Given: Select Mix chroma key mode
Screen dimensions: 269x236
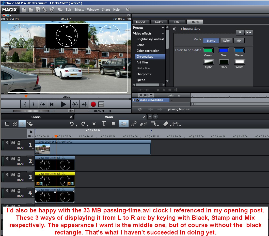Looking at the screenshot, I should pos(239,41).
